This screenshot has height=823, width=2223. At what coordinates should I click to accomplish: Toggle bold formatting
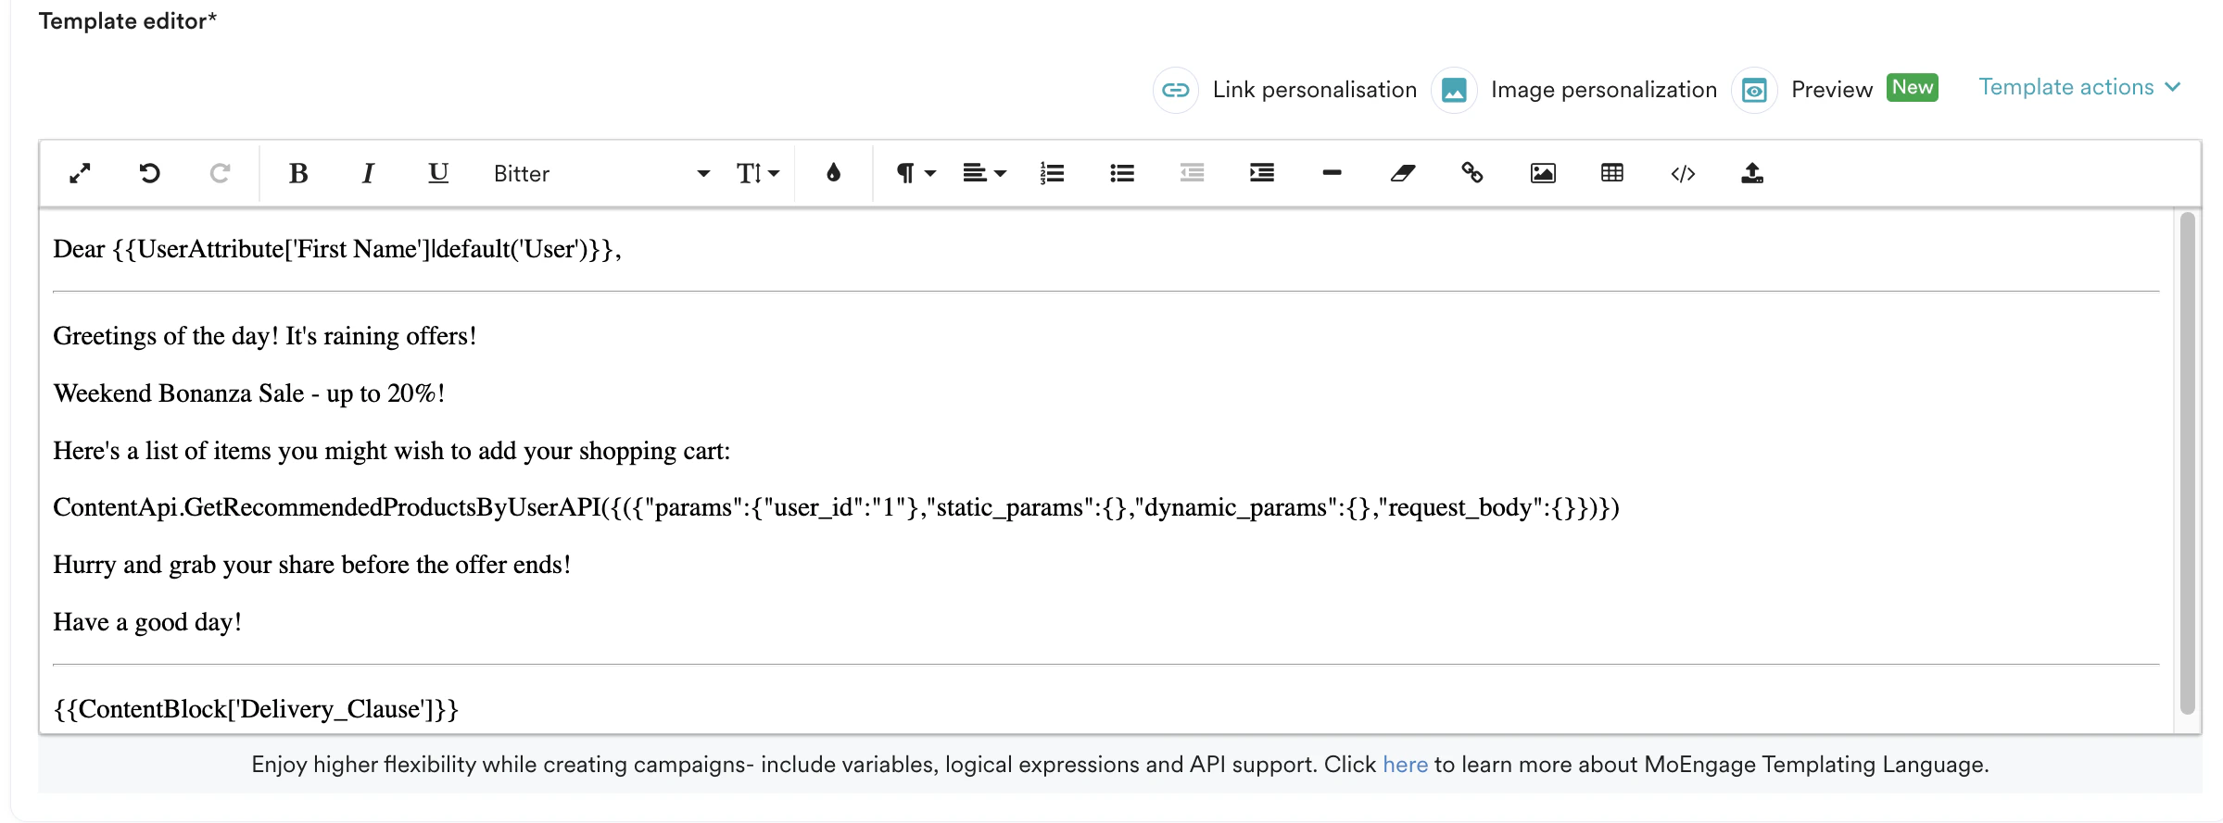coord(298,173)
